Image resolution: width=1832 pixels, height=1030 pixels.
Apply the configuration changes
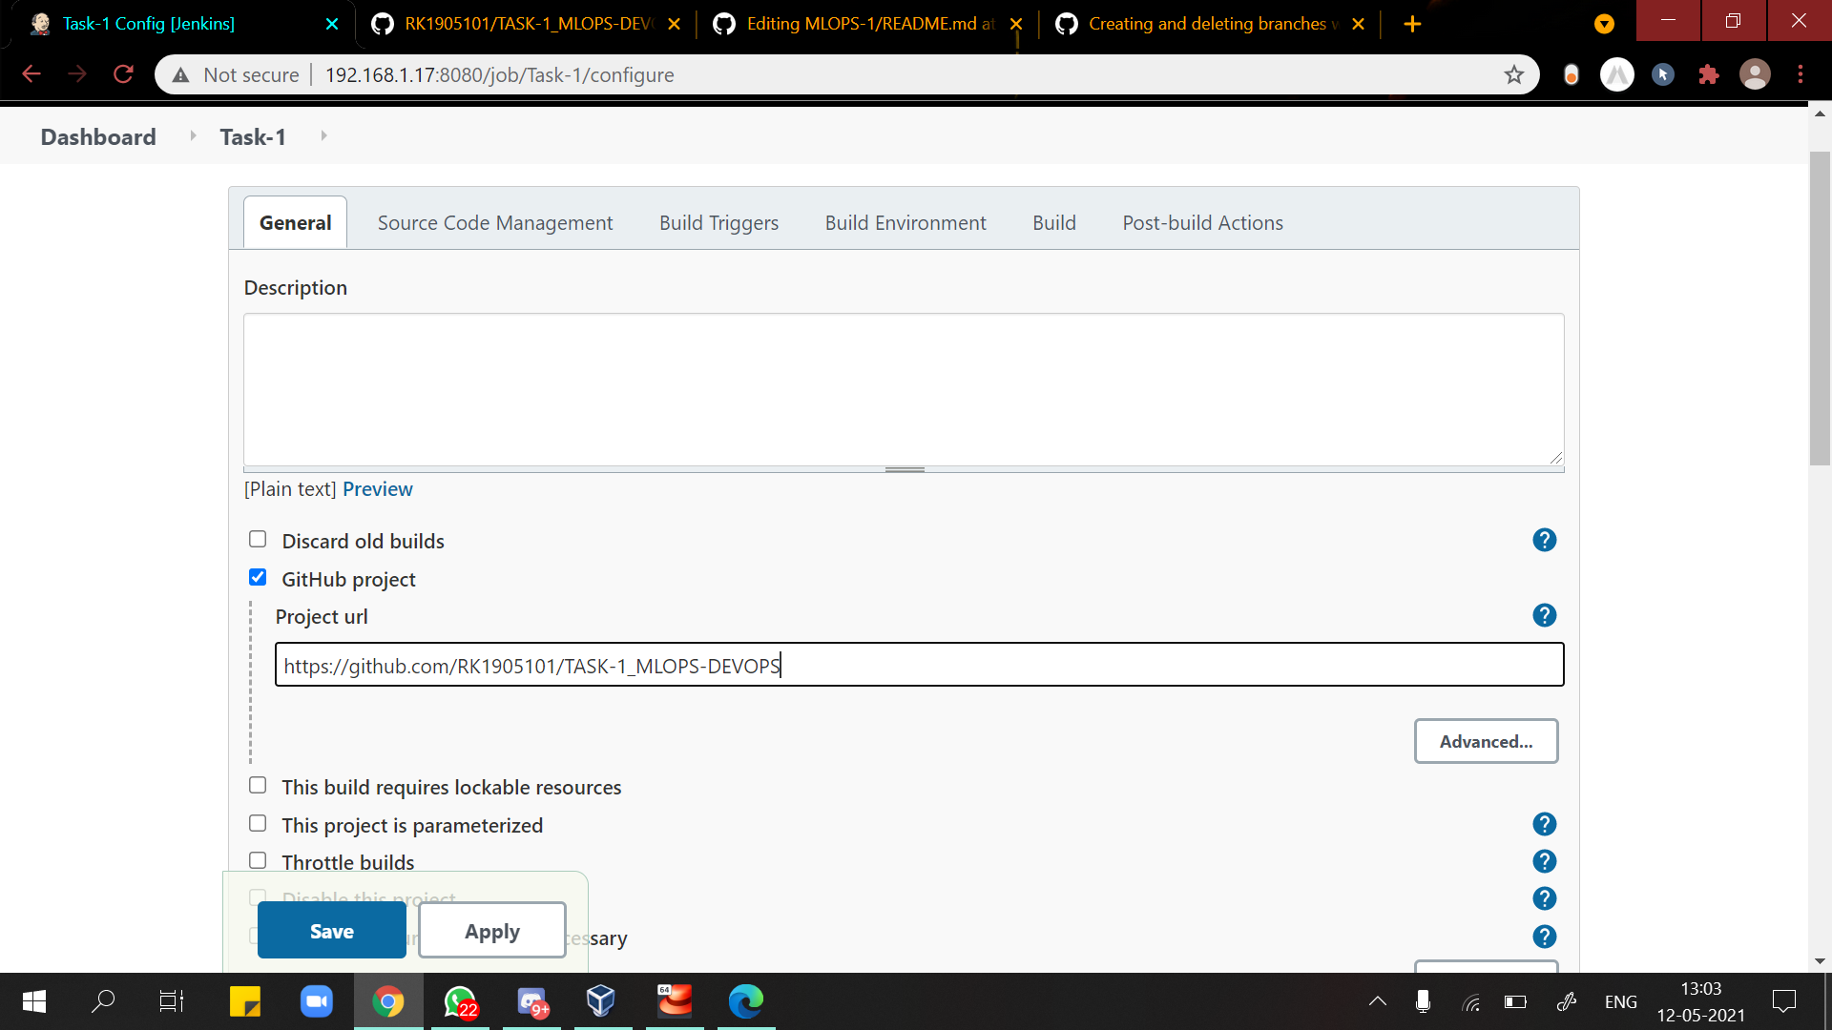[491, 930]
